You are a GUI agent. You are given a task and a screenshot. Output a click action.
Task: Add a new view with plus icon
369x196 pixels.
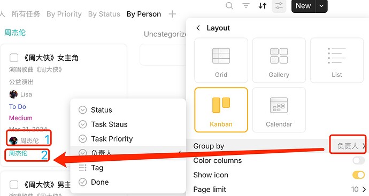pos(172,14)
